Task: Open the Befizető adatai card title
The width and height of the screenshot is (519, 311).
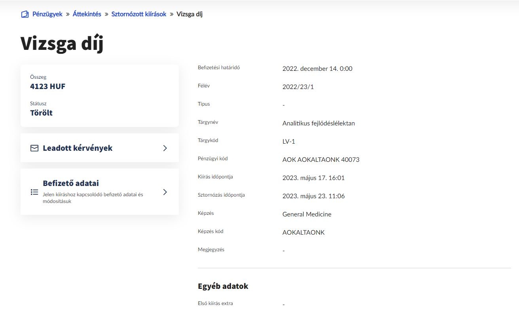Action: tap(71, 183)
